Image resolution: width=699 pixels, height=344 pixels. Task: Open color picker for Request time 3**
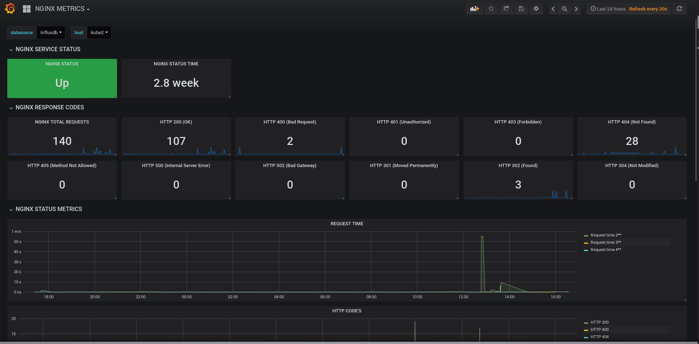pyautogui.click(x=586, y=243)
